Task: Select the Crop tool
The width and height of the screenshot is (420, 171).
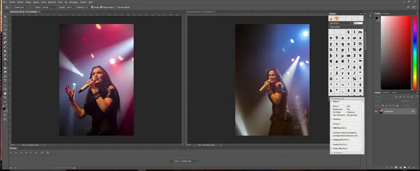Action: click(5, 34)
